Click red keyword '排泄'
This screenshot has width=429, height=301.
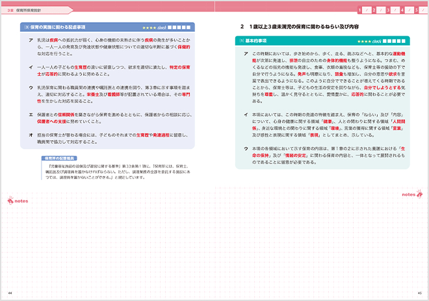click(x=294, y=60)
